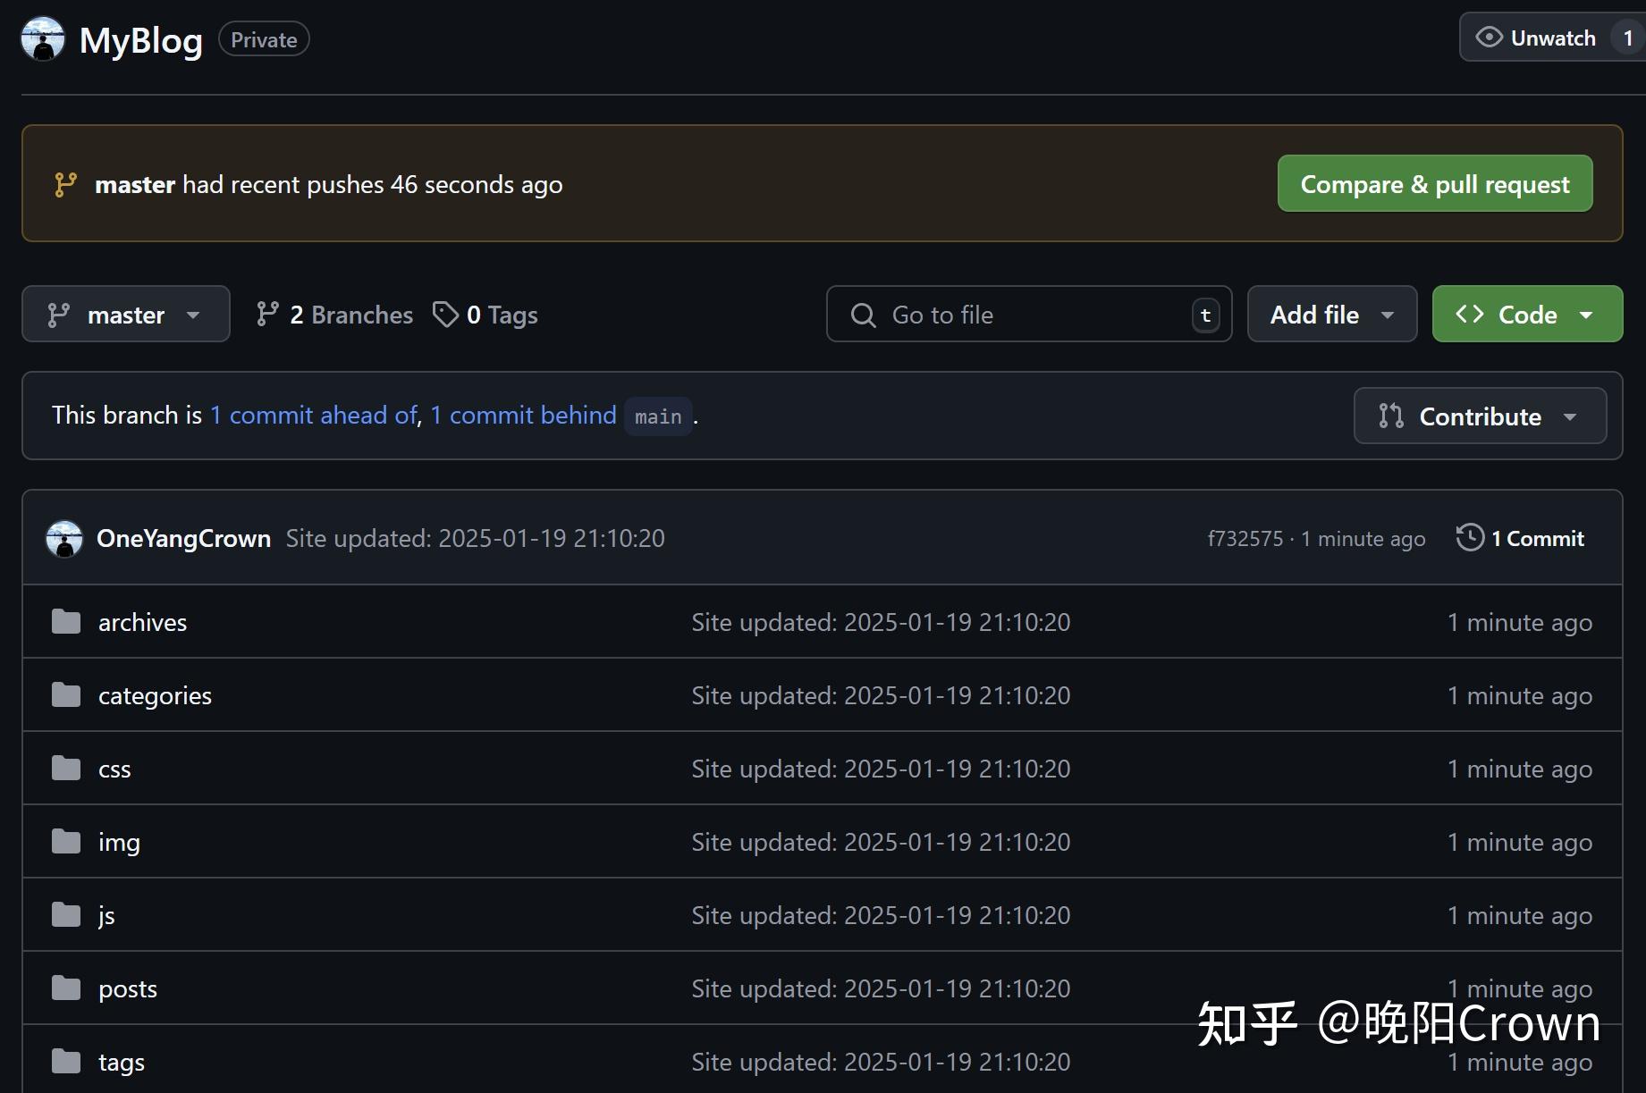Click the MyBlog owner avatar icon
This screenshot has height=1093, width=1646.
[x=43, y=39]
